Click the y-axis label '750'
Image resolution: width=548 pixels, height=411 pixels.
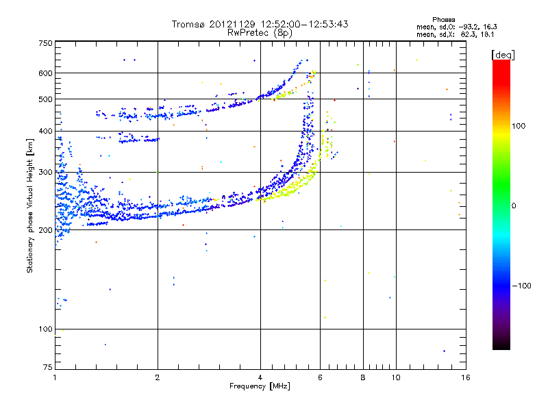[x=45, y=43]
